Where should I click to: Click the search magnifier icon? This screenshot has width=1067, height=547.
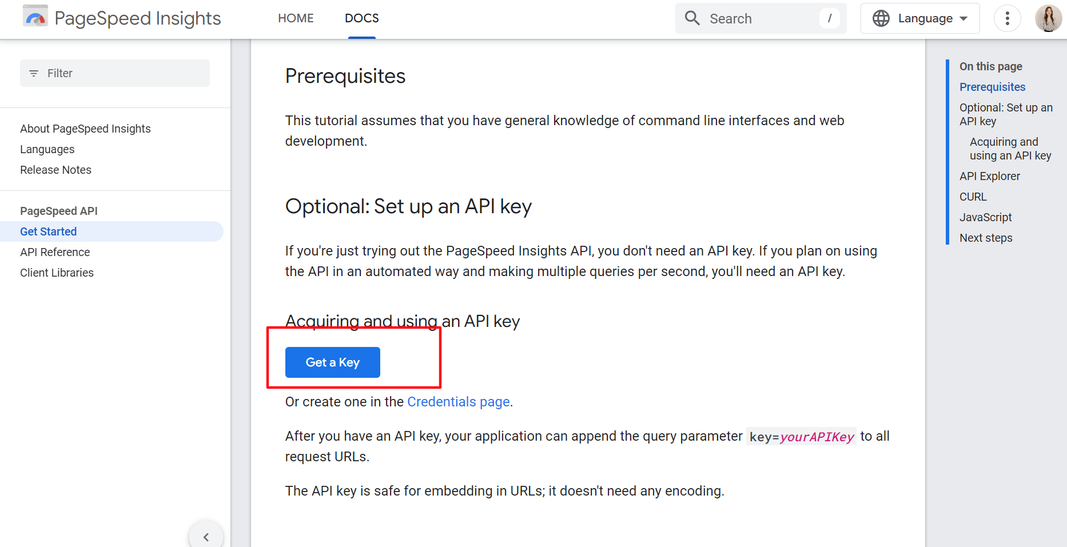pyautogui.click(x=692, y=18)
